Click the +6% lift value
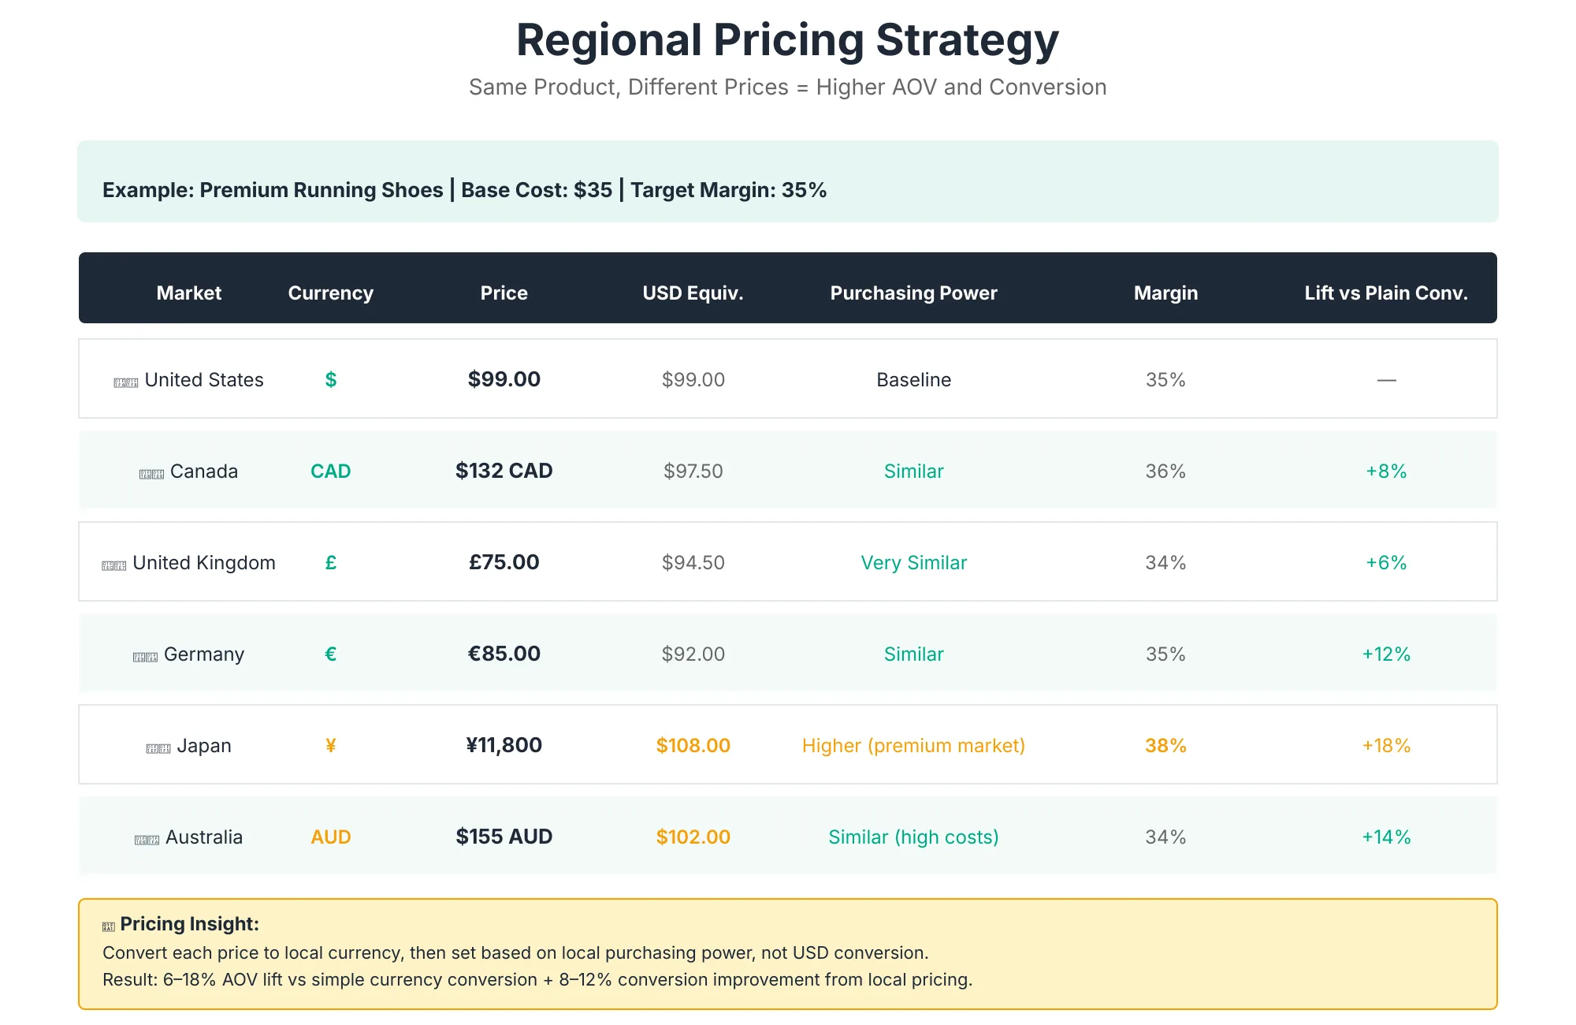This screenshot has height=1025, width=1576. point(1386,562)
